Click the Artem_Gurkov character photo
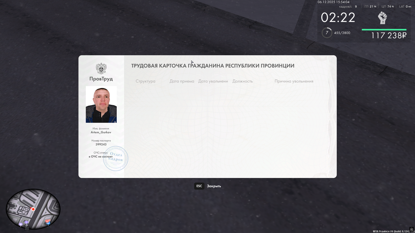The height and width of the screenshot is (233, 415). coord(101,104)
